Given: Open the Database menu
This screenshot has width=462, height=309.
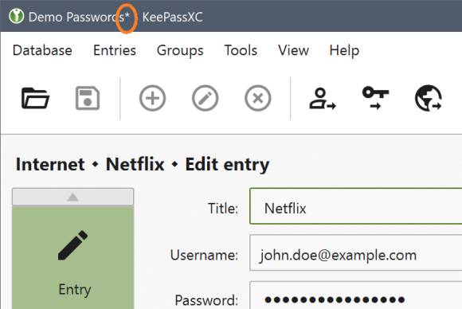Looking at the screenshot, I should (42, 50).
